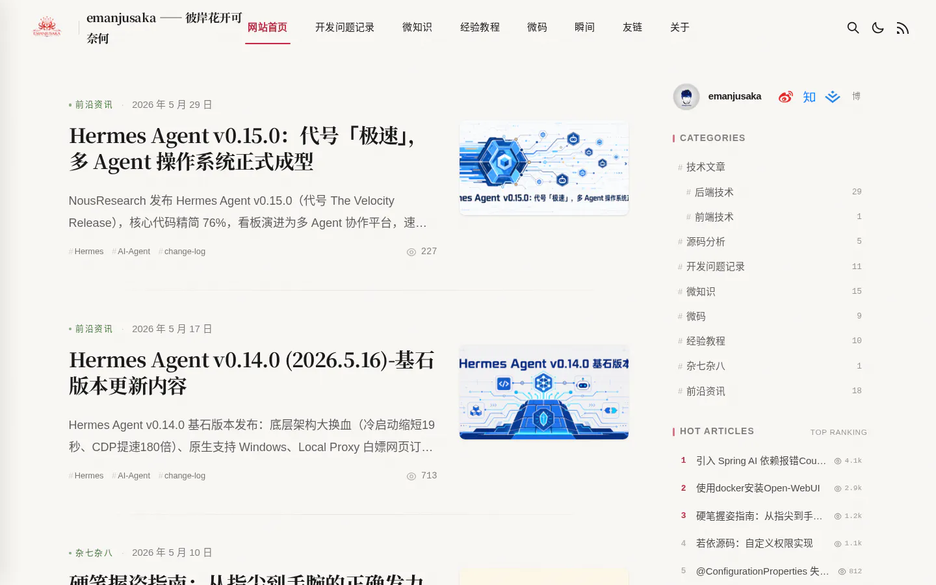Viewport: 936px width, 585px height.
Task: Open the 后端技术 subcategory
Action: (x=773, y=192)
